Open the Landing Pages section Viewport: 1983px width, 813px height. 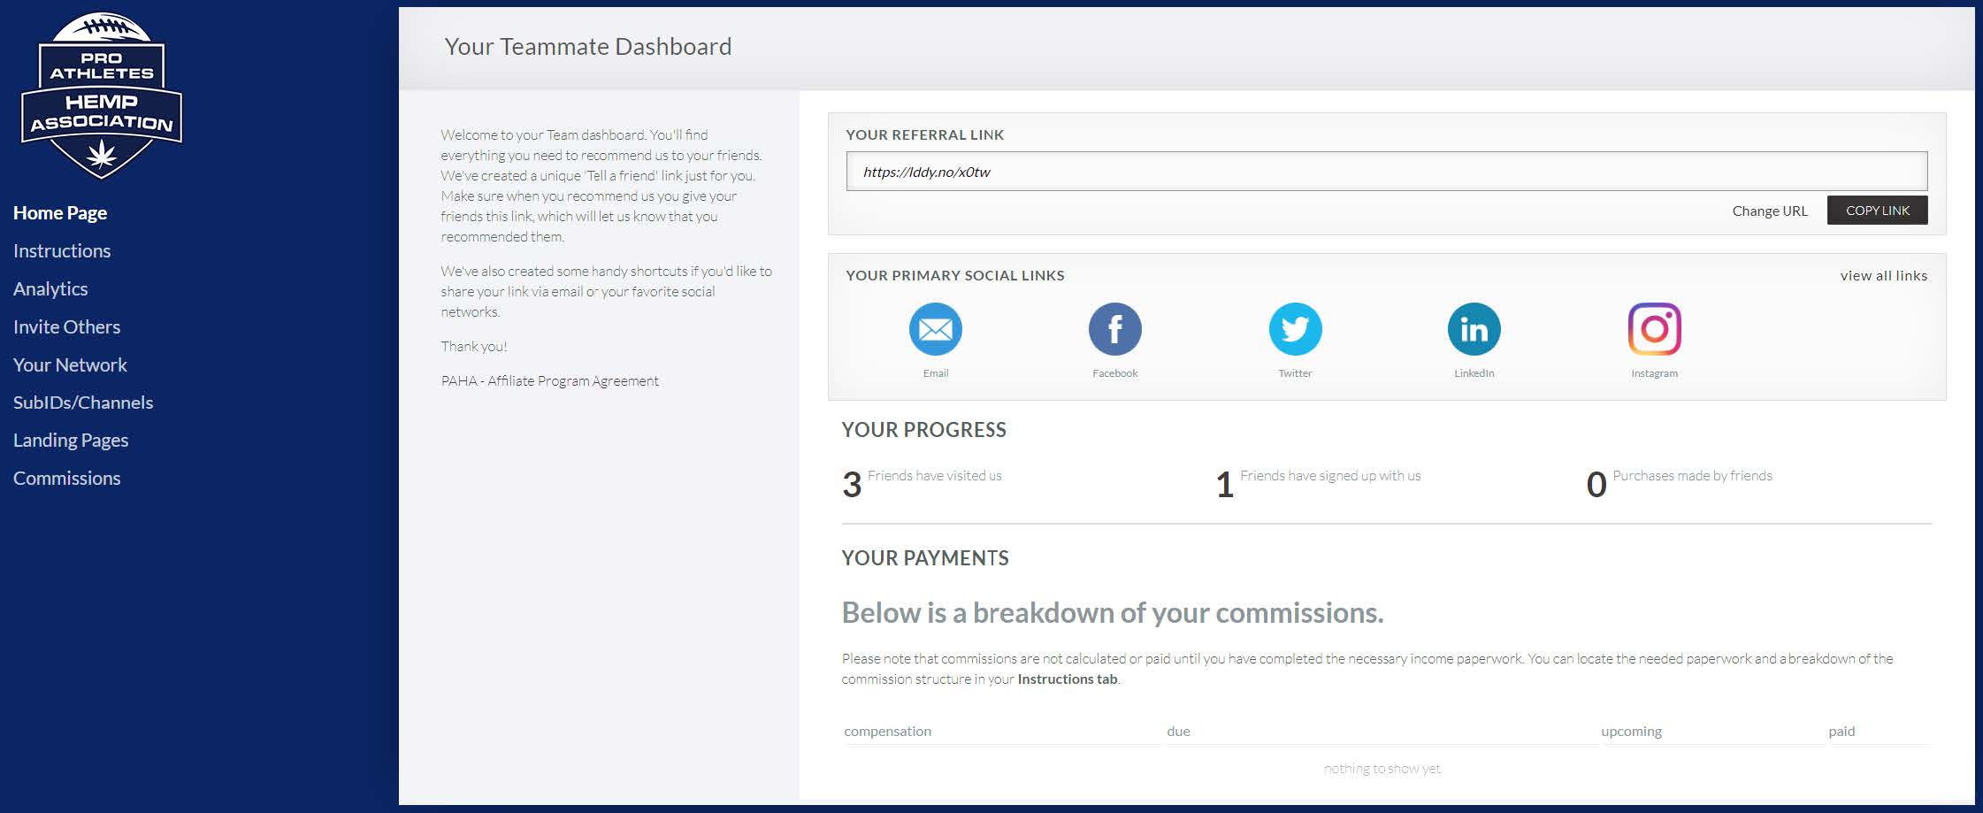coord(71,441)
